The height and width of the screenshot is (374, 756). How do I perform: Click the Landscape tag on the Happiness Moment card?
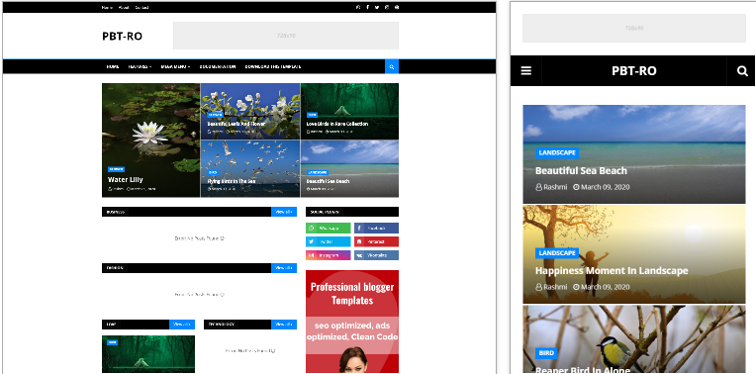click(x=557, y=253)
